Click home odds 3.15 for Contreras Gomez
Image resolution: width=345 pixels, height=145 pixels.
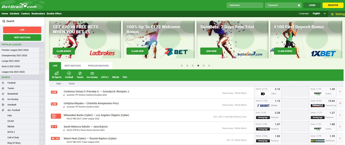click(x=277, y=89)
